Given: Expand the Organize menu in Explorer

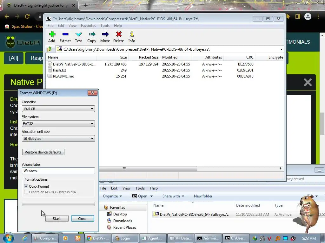Looking at the screenshot, I should pyautogui.click(x=112, y=196).
